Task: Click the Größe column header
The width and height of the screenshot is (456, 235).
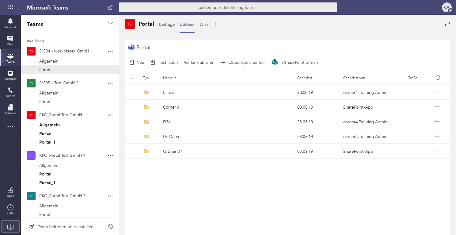Action: pyautogui.click(x=412, y=78)
